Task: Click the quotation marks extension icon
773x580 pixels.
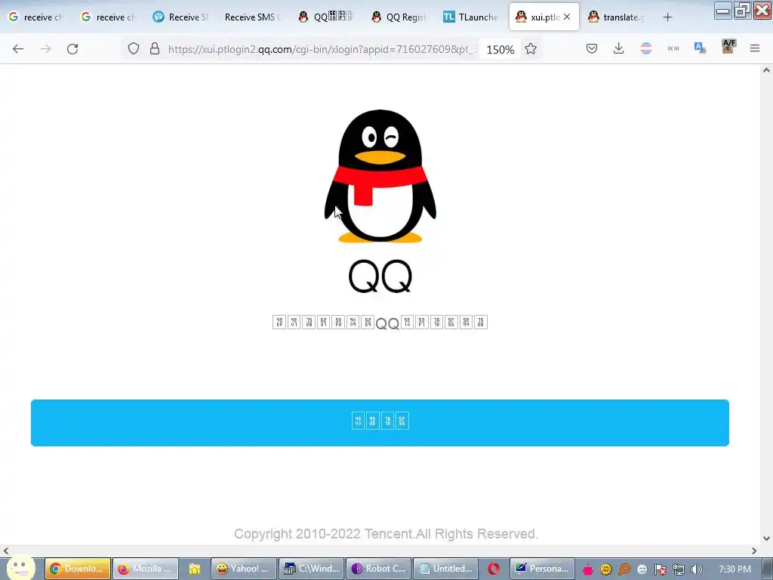Action: [673, 48]
